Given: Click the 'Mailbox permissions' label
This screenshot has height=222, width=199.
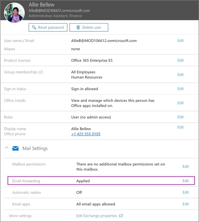Looking at the screenshot, I should coord(29,164).
